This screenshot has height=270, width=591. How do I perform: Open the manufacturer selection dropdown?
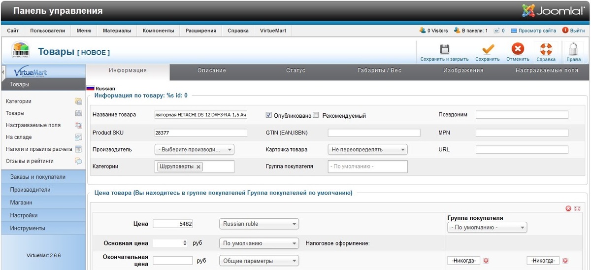pyautogui.click(x=195, y=149)
